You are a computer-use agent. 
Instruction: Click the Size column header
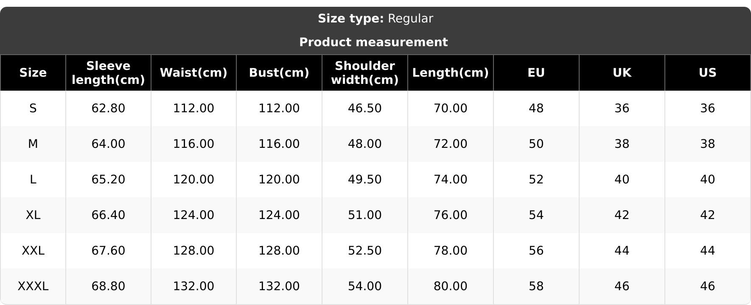point(33,72)
